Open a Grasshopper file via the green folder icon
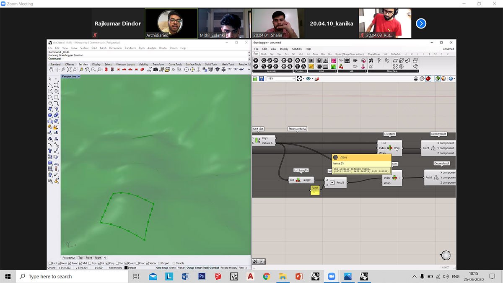The width and height of the screenshot is (503, 283). click(x=255, y=79)
